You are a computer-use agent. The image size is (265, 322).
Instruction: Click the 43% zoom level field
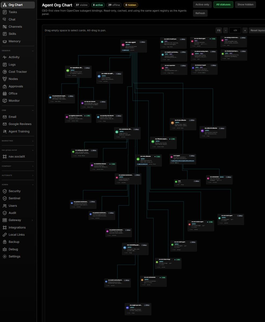235,30
